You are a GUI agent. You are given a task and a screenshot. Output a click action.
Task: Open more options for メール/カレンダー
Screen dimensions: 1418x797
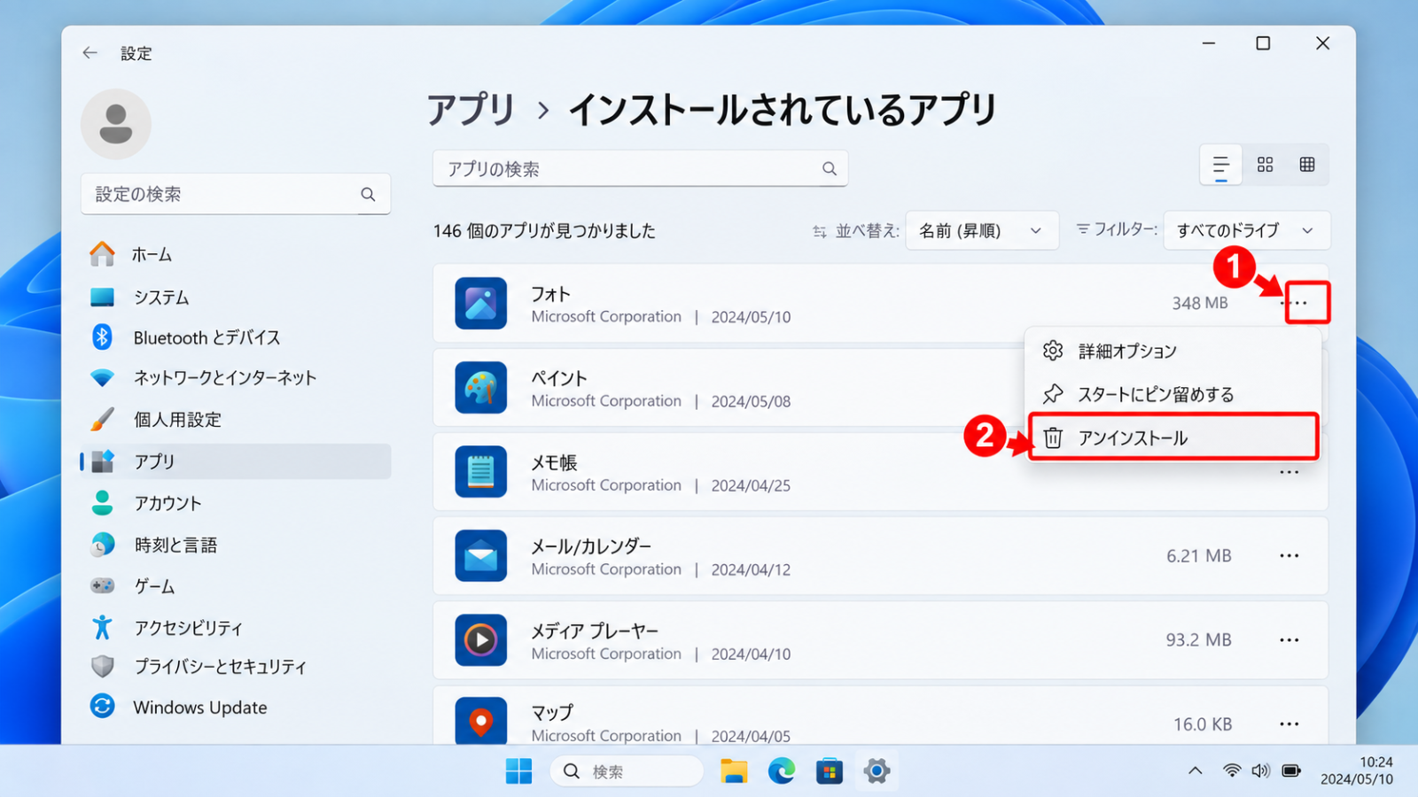[1289, 555]
